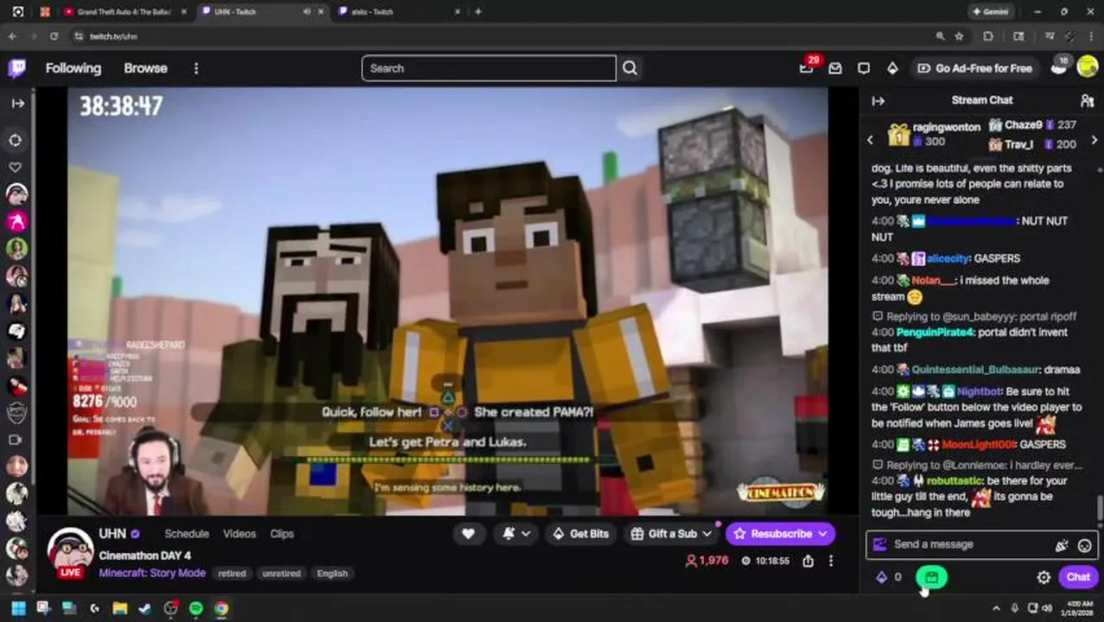Click the Get Bits button
The width and height of the screenshot is (1104, 622).
[x=581, y=534]
